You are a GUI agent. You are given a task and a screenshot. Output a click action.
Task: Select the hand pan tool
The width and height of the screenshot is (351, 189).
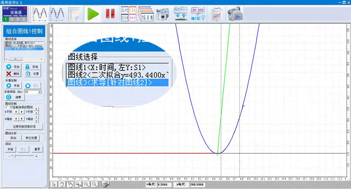coord(62,185)
